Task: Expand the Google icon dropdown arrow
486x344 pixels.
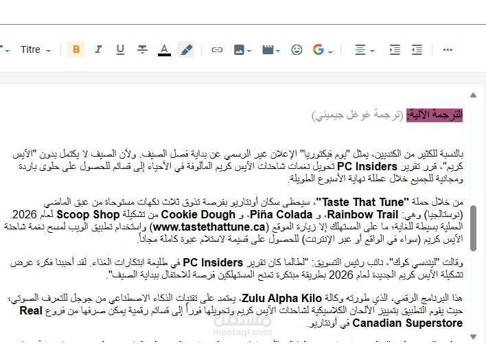Action: pos(330,51)
